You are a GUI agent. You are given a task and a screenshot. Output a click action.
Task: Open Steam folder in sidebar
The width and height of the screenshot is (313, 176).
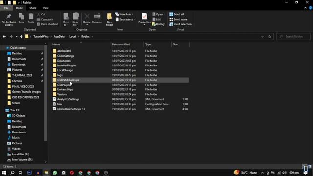point(16,103)
